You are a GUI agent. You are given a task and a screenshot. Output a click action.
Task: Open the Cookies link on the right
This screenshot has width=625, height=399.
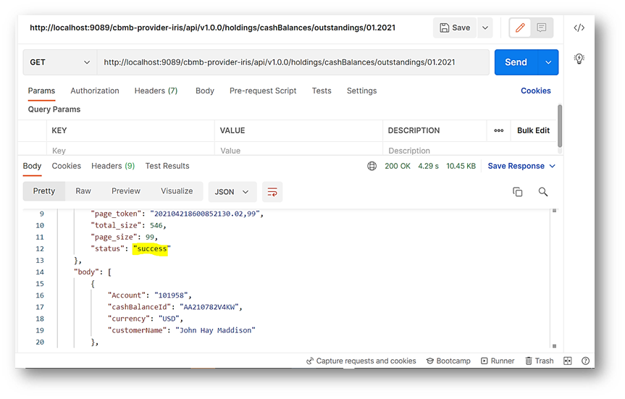[x=535, y=91]
